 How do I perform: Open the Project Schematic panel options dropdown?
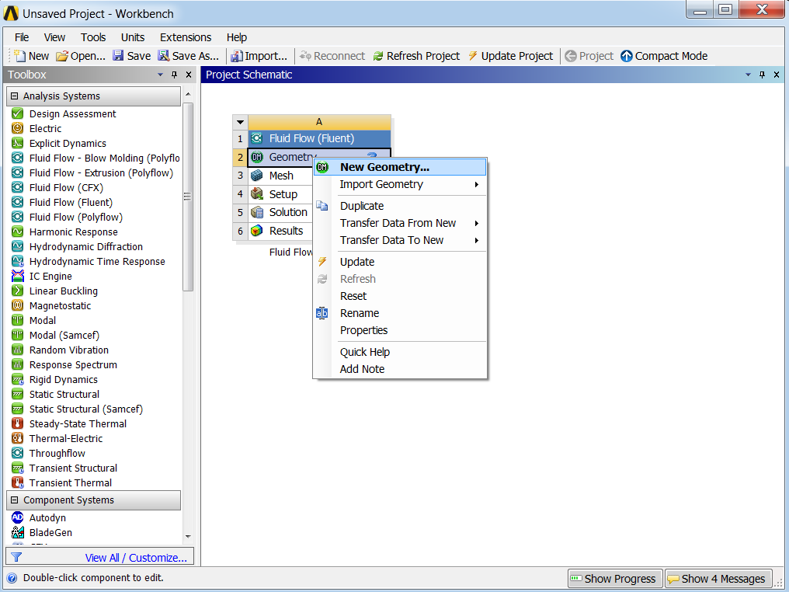[748, 75]
